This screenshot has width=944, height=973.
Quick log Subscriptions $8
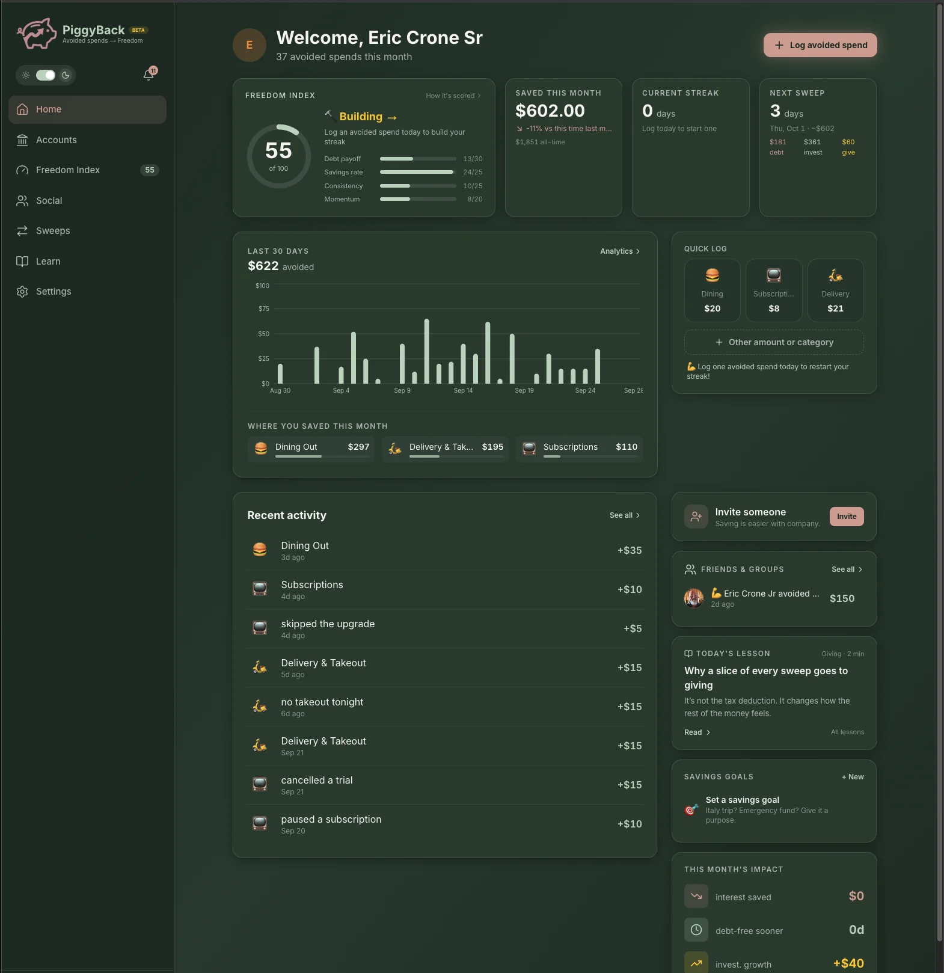click(x=774, y=290)
